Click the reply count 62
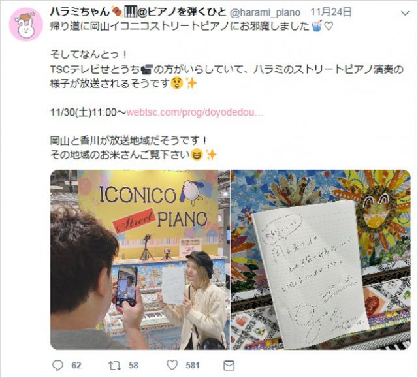 pos(76,365)
